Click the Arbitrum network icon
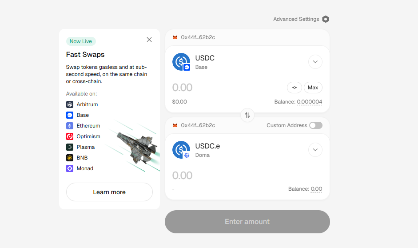Viewport: 418px width, 248px height. (x=70, y=104)
